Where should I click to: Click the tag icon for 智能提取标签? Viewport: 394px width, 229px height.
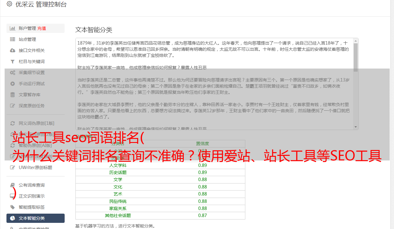(x=13, y=207)
